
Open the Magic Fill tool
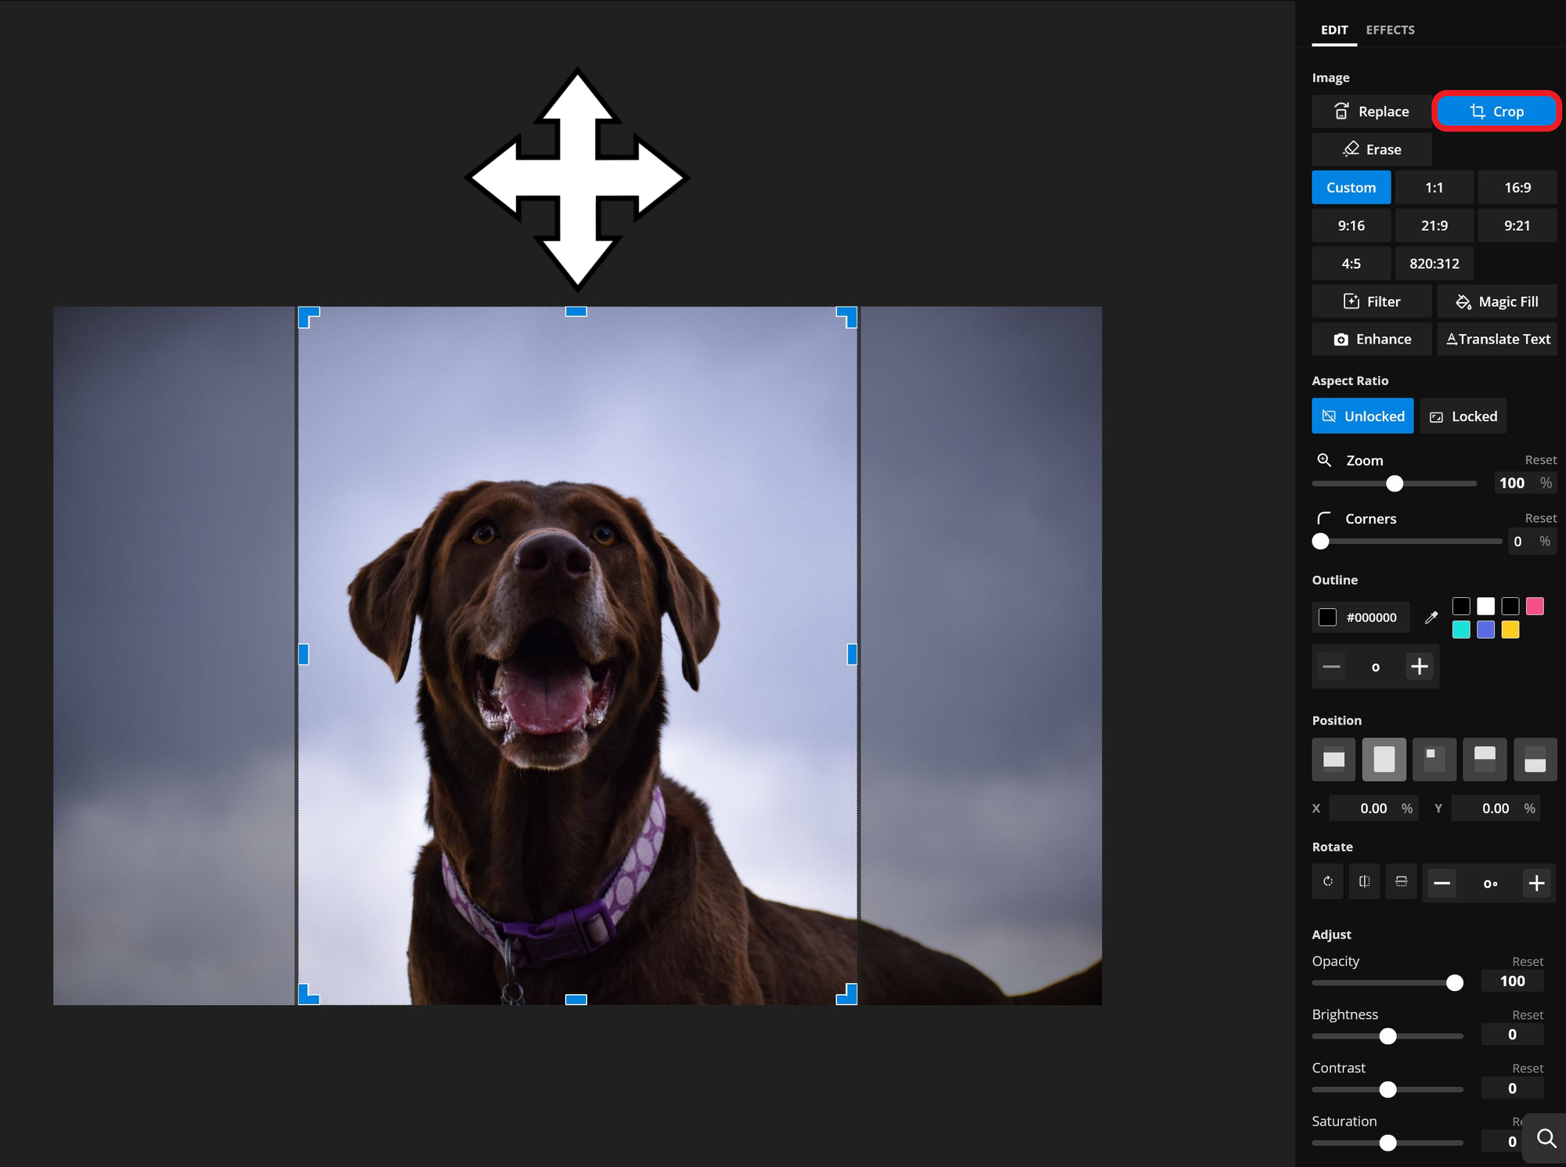(1496, 301)
